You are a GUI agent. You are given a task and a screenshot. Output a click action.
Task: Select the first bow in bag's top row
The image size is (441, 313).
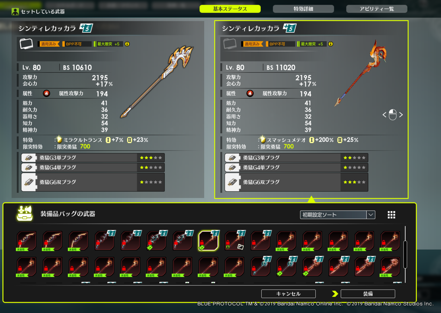pyautogui.click(x=26, y=241)
